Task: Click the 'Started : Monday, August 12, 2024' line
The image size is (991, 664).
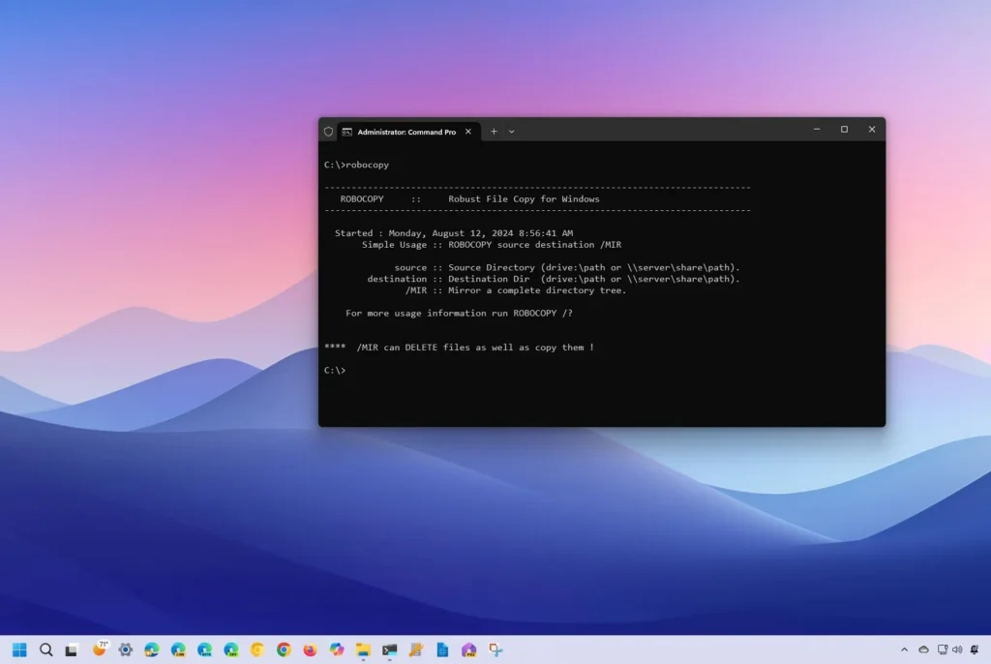Action: [454, 232]
